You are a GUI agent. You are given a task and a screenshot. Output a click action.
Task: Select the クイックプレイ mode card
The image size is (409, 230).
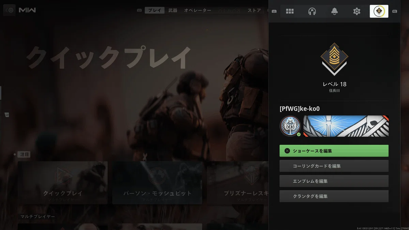[63, 183]
